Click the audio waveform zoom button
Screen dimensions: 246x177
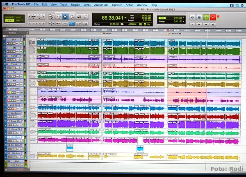34,16
